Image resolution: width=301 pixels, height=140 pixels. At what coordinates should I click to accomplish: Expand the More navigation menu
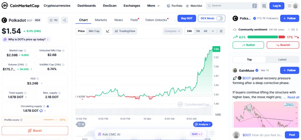click(x=153, y=6)
